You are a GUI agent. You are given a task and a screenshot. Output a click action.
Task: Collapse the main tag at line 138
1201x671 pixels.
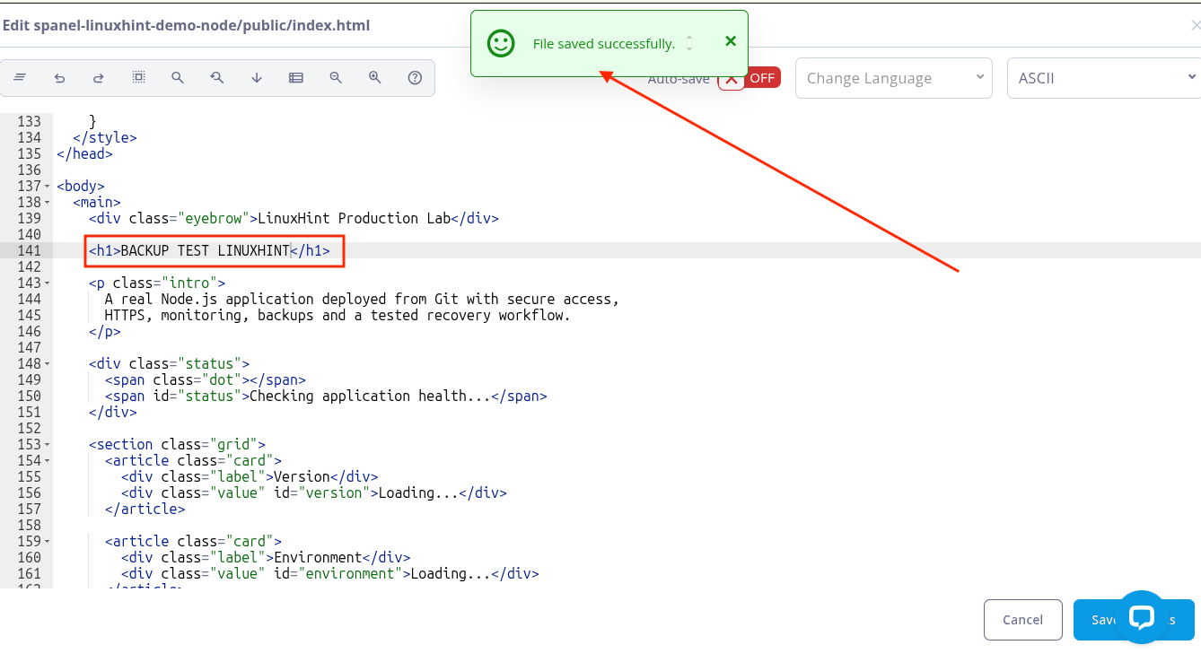[48, 203]
